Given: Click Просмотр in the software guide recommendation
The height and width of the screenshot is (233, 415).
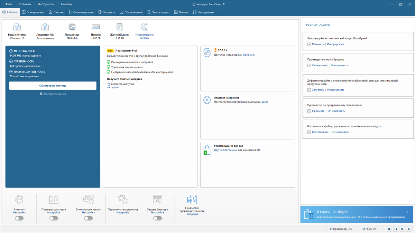Looking at the screenshot, I should (318, 111).
